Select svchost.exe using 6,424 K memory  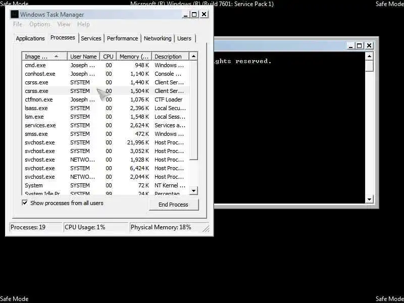pyautogui.click(x=106, y=168)
